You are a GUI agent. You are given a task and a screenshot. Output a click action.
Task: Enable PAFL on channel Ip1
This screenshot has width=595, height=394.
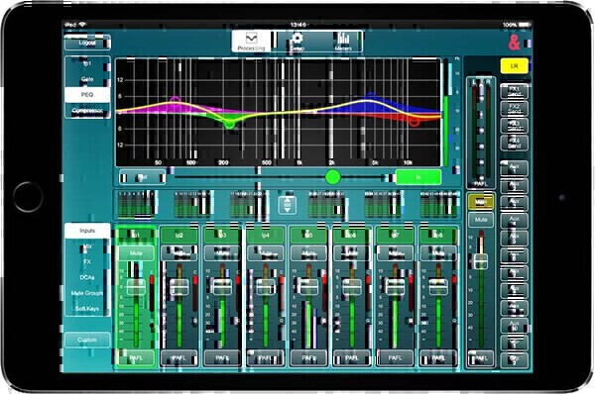136,357
